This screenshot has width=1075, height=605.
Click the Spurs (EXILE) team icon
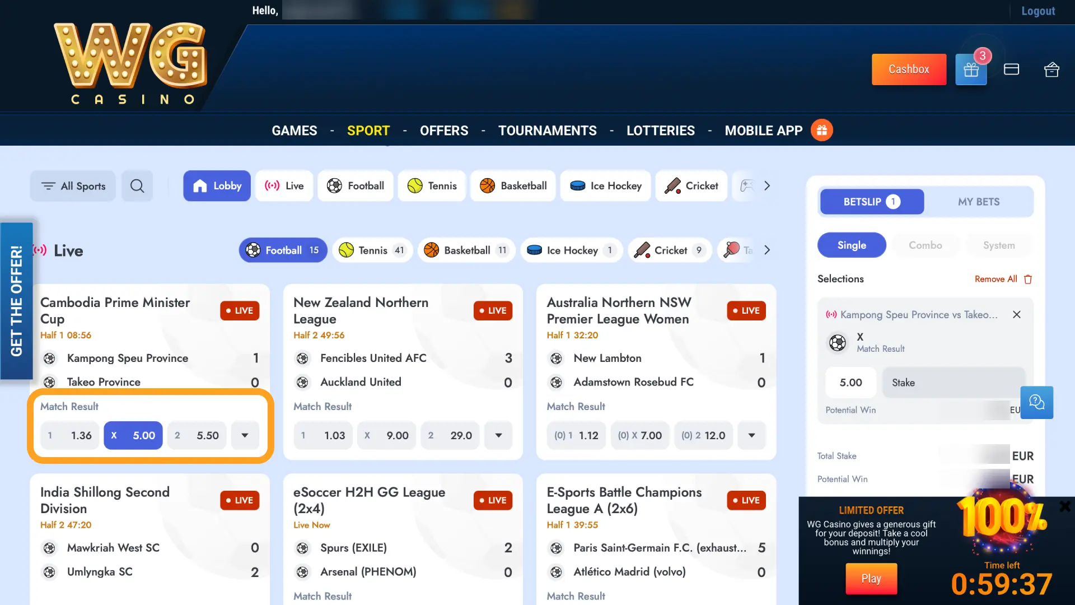click(303, 548)
